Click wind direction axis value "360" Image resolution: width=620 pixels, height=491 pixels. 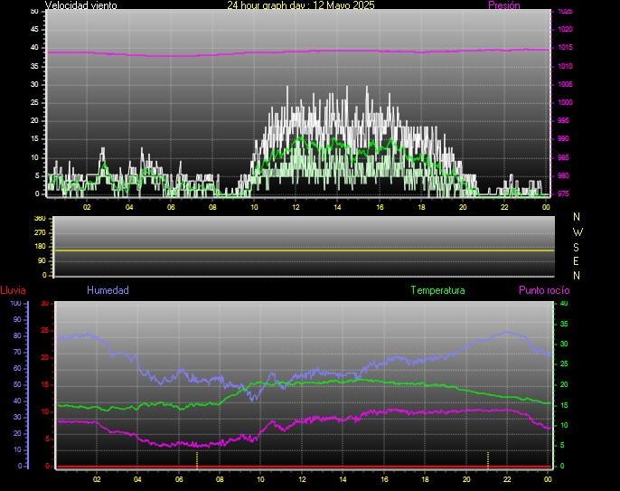[x=40, y=219]
